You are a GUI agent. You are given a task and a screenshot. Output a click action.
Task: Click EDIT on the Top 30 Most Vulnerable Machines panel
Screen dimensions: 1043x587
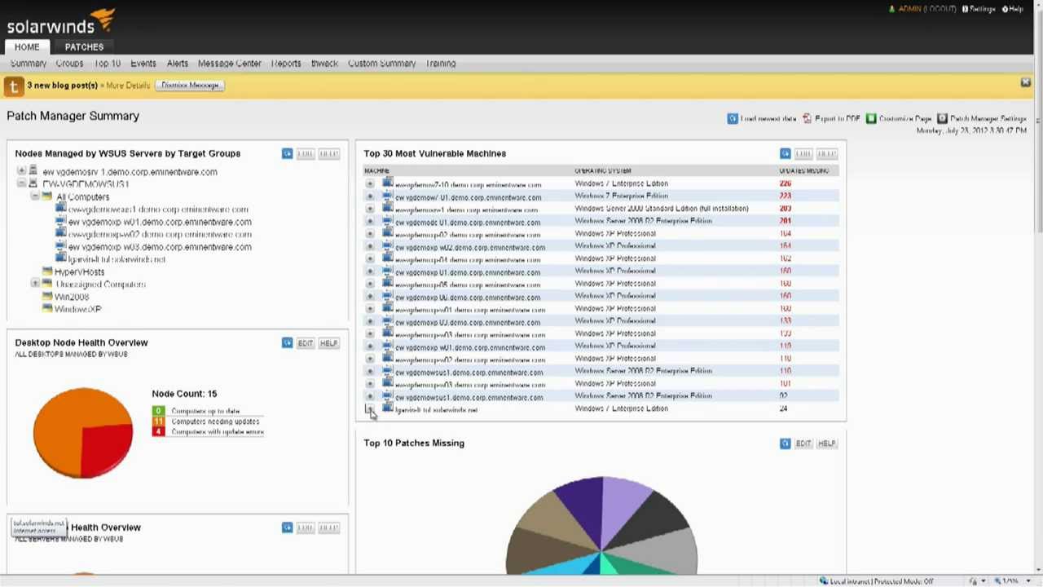pyautogui.click(x=803, y=153)
